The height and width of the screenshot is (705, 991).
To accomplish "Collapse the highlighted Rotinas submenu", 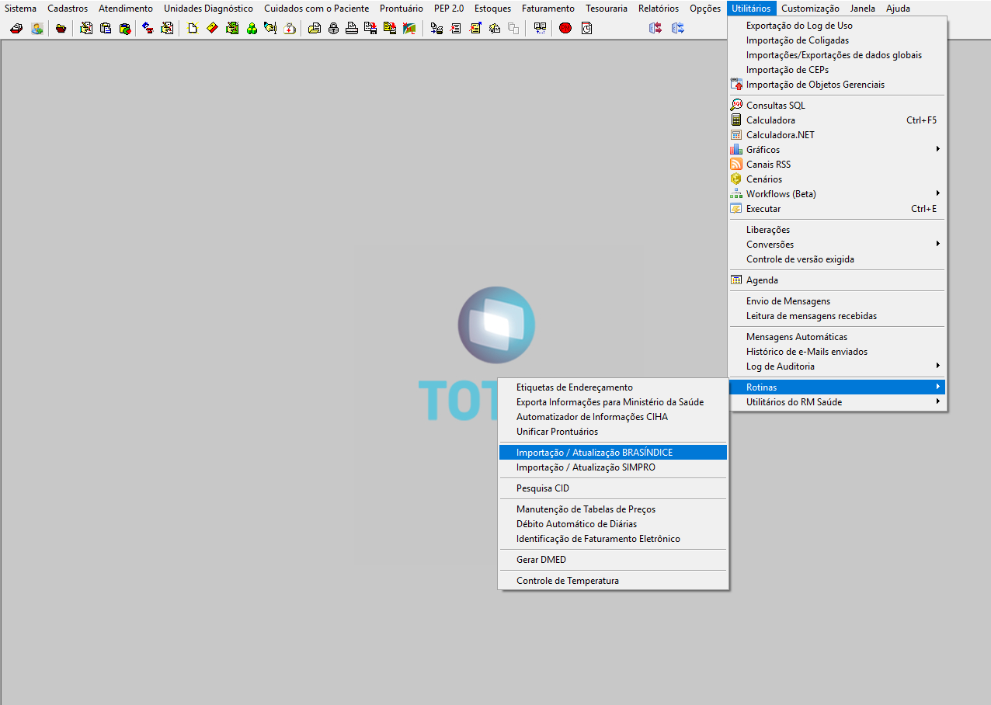I will click(x=837, y=387).
